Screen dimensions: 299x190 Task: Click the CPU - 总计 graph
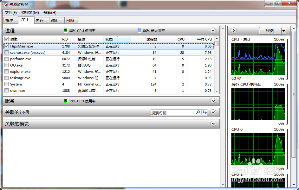[258, 59]
